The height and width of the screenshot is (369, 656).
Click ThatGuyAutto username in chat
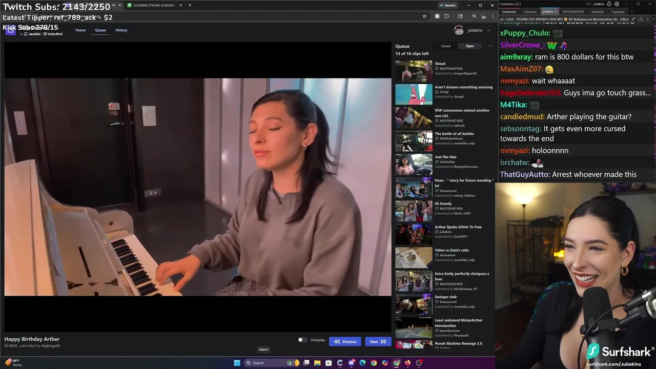[525, 174]
